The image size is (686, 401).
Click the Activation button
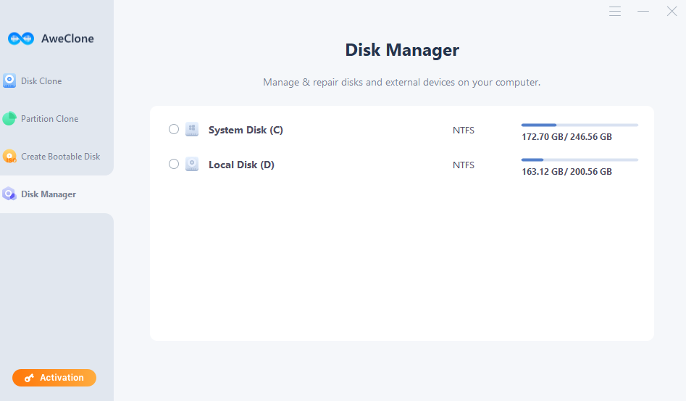tap(54, 378)
